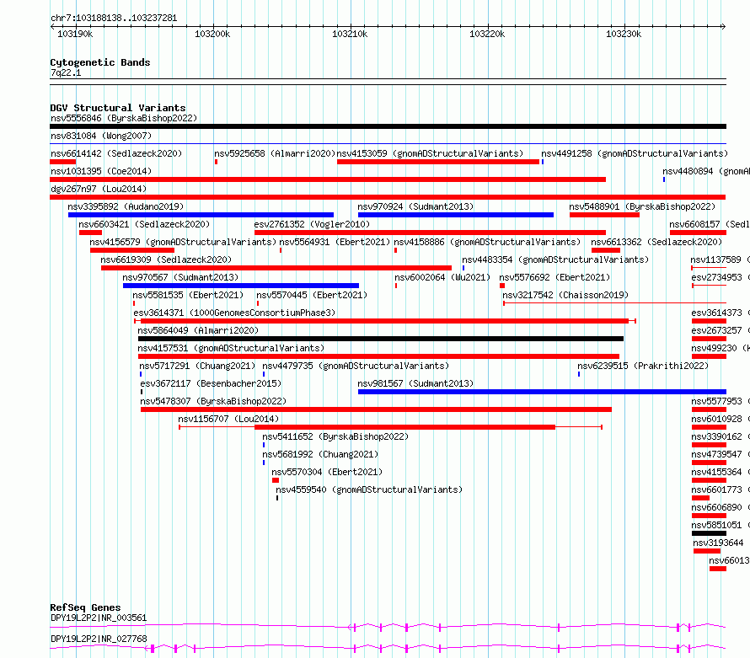Click nsv4491258 gnomAD variant label
The image size is (750, 658).
click(x=635, y=153)
